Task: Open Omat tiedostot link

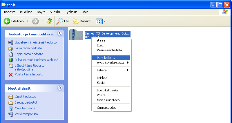Action: tap(25, 97)
